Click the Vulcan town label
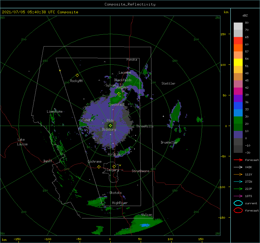260x243 pixels. [147, 215]
